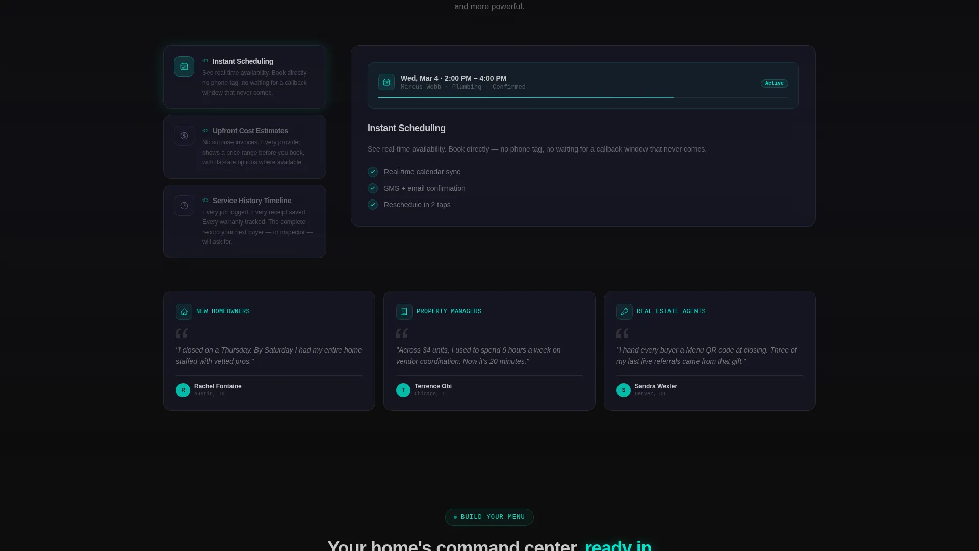
Task: Click quote mark icon in New Homeowners card
Action: click(x=182, y=334)
